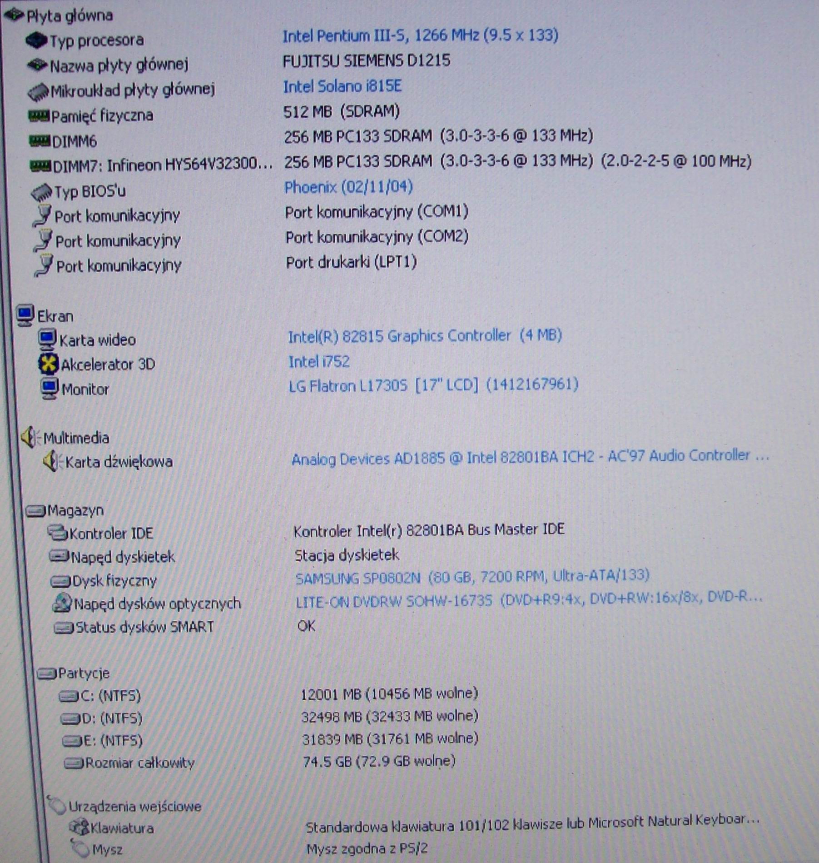This screenshot has width=819, height=863.
Task: Click the Nazwa płyty głównej icon
Action: click(x=37, y=65)
